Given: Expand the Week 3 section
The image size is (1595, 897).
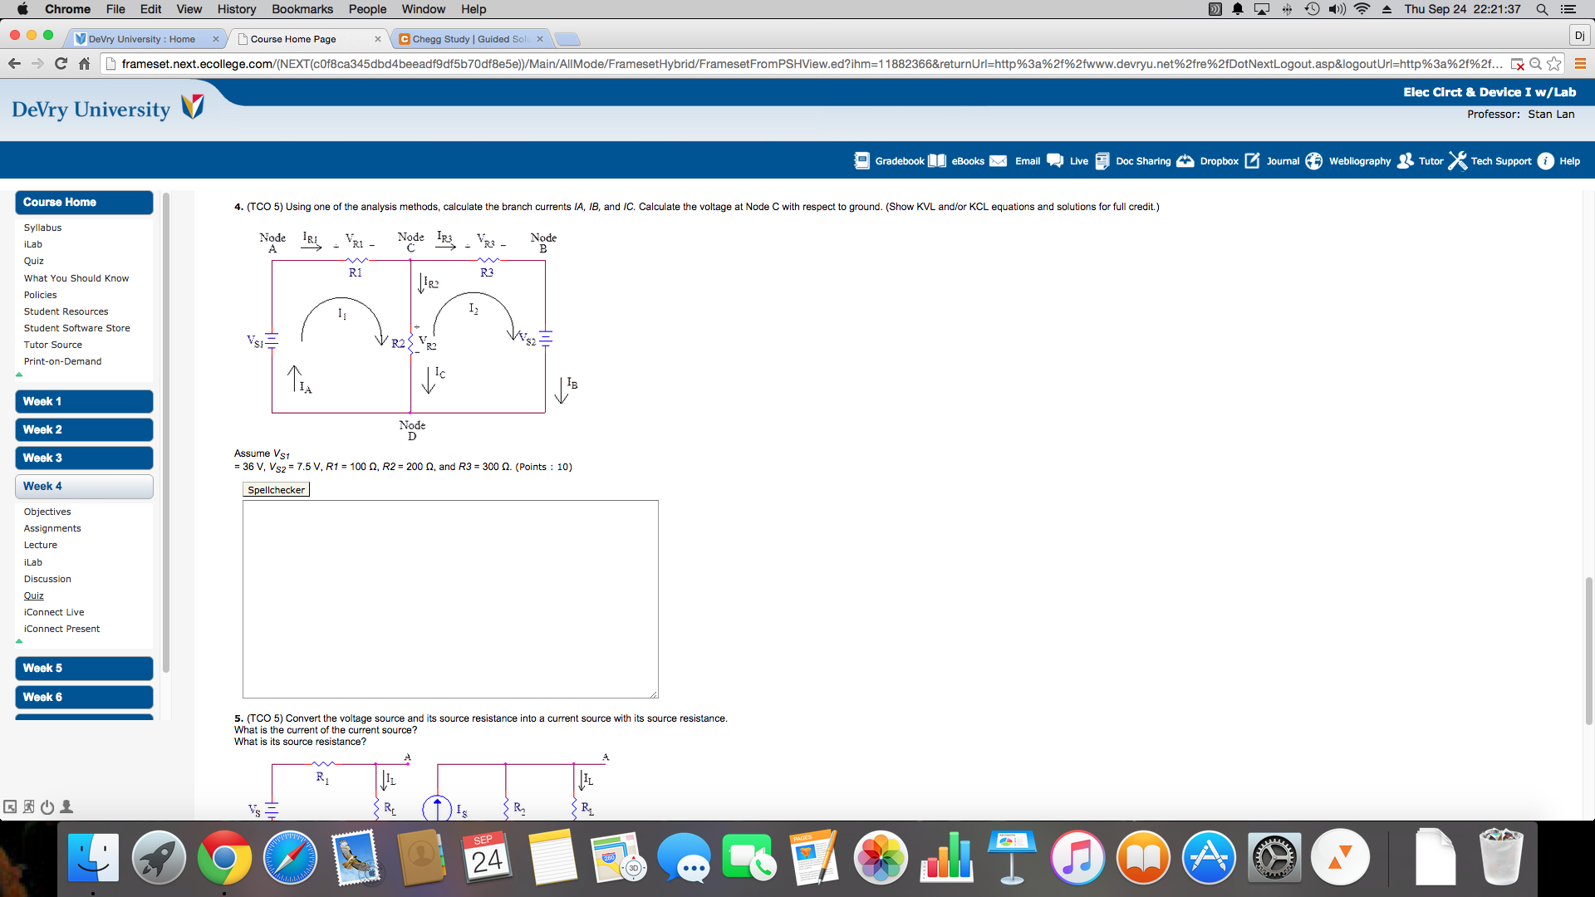Looking at the screenshot, I should [x=84, y=458].
